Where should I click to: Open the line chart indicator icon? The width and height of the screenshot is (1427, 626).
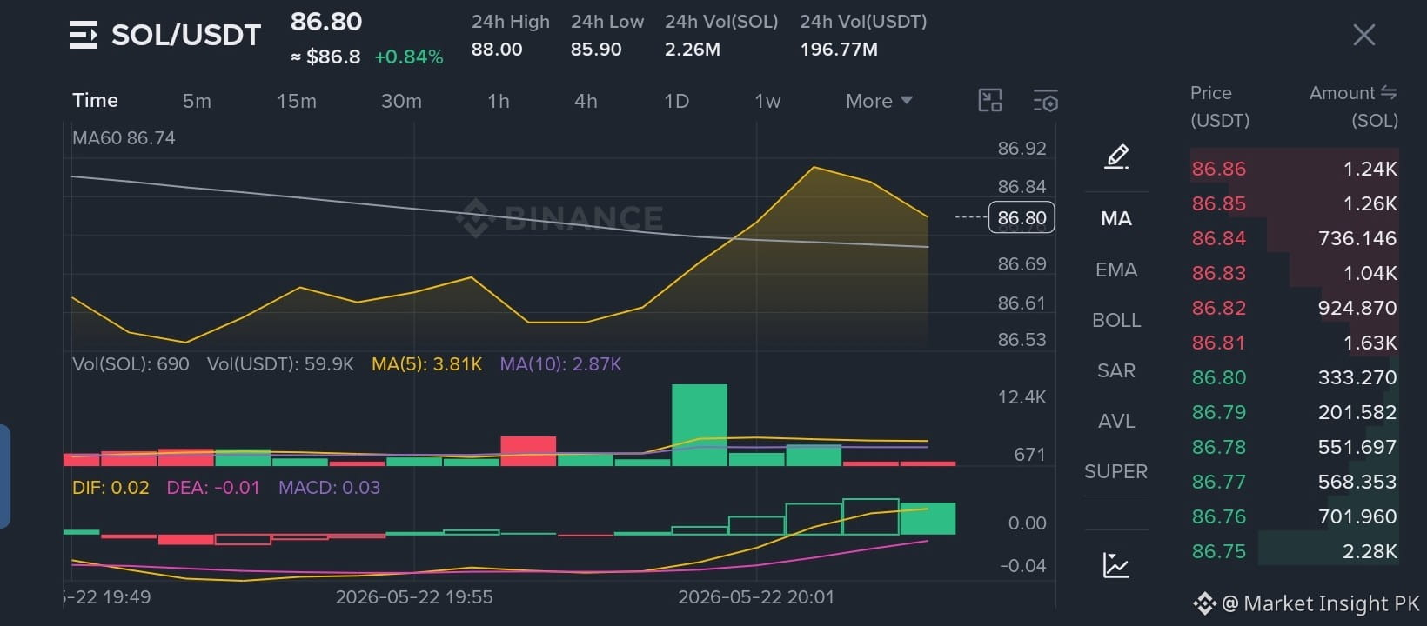coord(1116,565)
